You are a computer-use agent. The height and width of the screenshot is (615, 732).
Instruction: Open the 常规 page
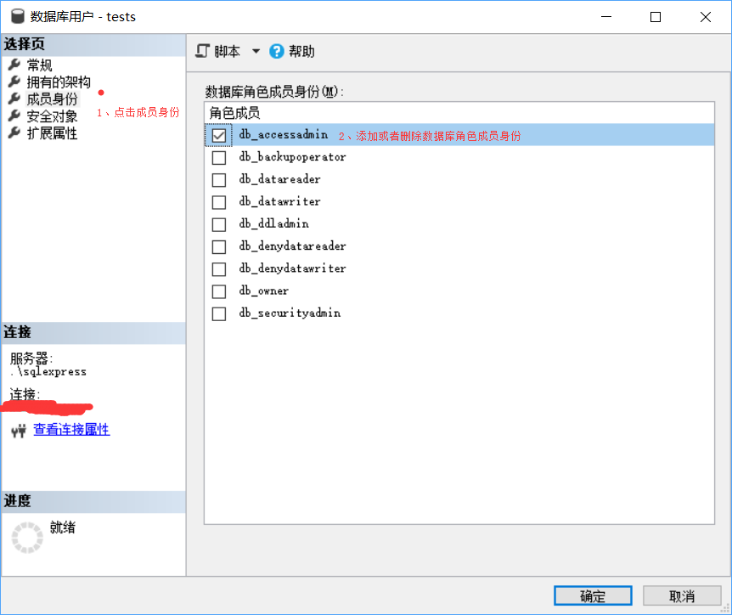39,65
